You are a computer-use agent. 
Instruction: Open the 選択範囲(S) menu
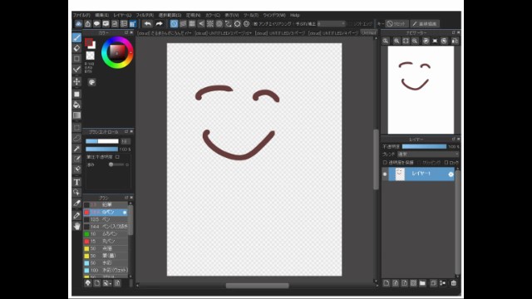[x=170, y=15]
